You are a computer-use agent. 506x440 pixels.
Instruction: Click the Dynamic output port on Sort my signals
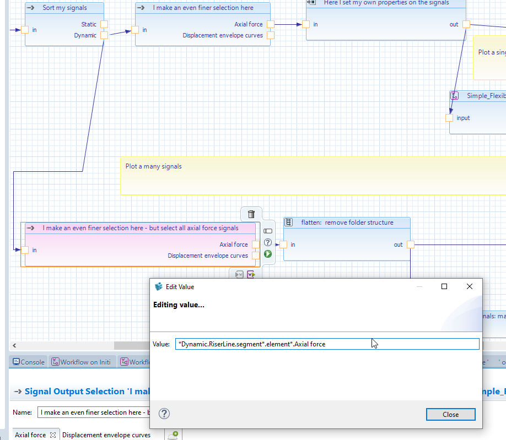pyautogui.click(x=104, y=35)
